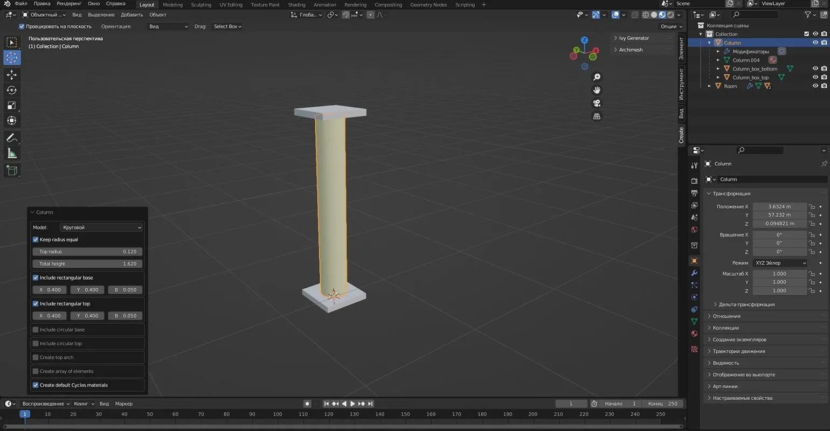Open the Рендеринг menu
Image resolution: width=830 pixels, height=431 pixels.
point(69,4)
